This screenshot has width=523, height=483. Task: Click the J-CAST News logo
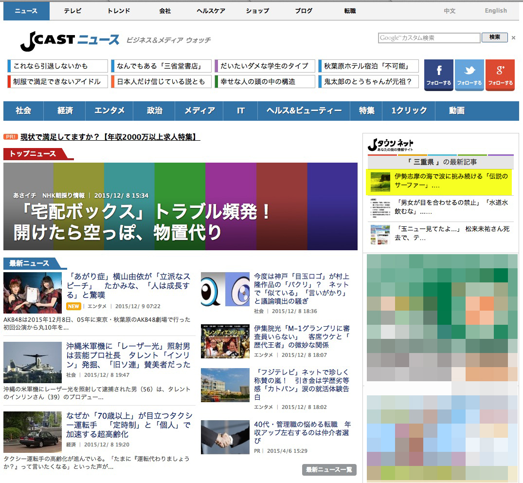pyautogui.click(x=70, y=41)
